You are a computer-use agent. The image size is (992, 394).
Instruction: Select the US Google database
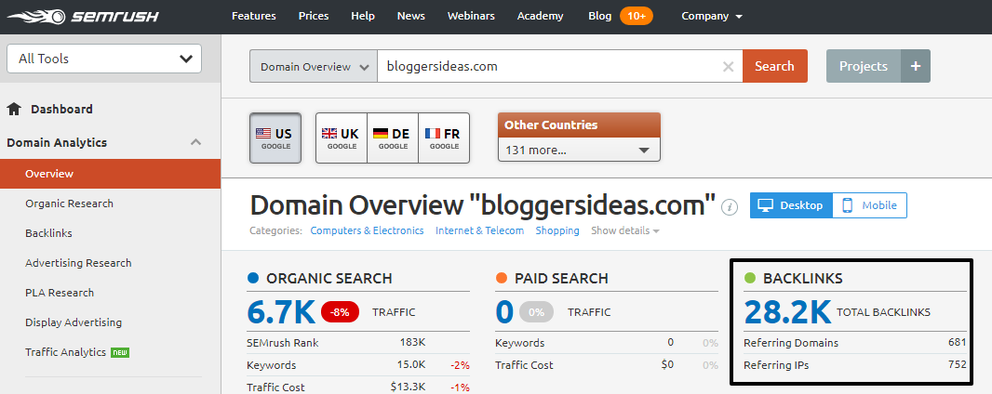click(x=275, y=138)
